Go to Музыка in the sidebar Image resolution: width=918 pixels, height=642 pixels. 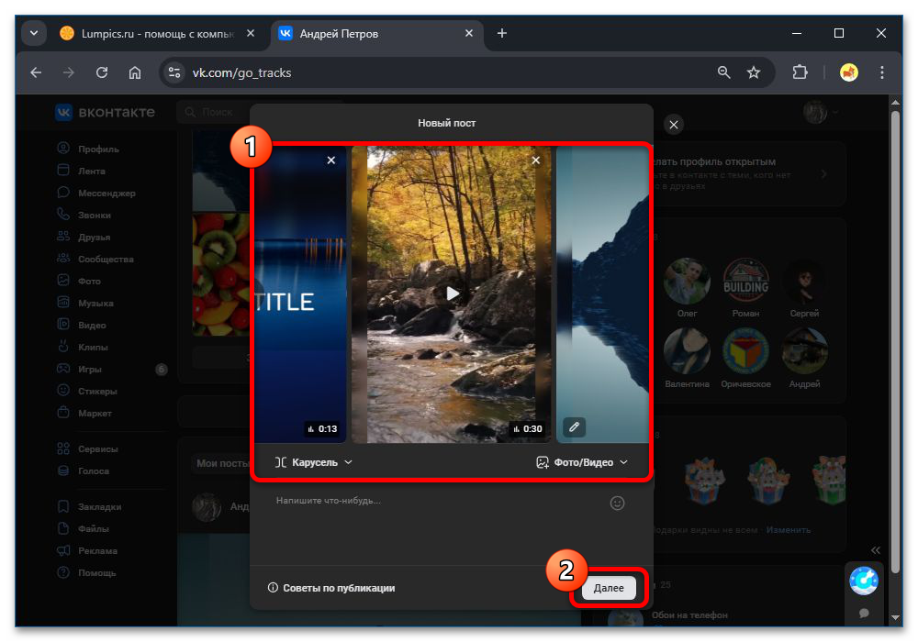[x=95, y=303]
